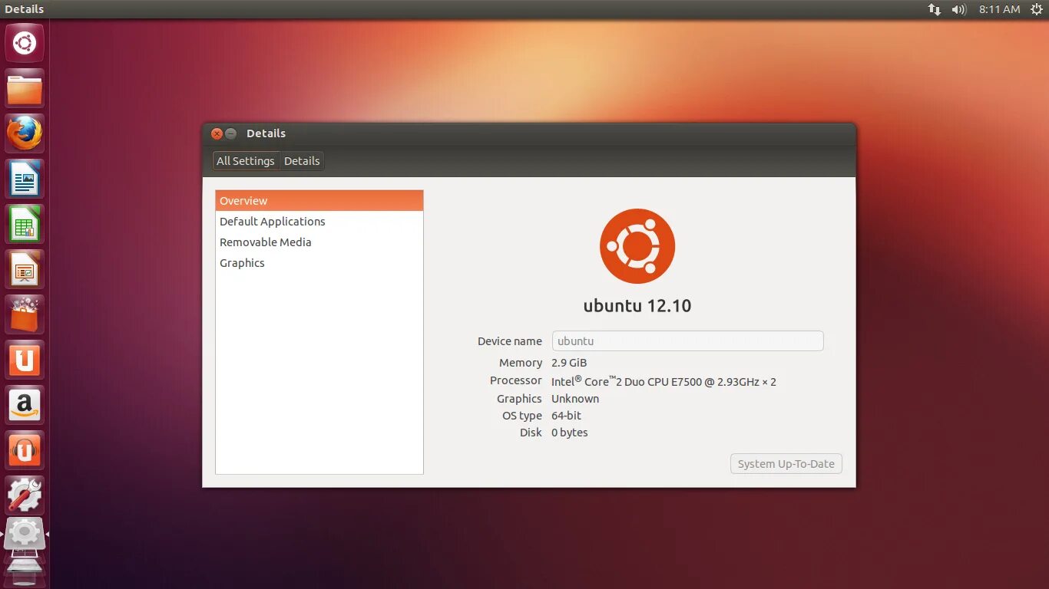Click the 'Details' title in top panel

[24, 9]
